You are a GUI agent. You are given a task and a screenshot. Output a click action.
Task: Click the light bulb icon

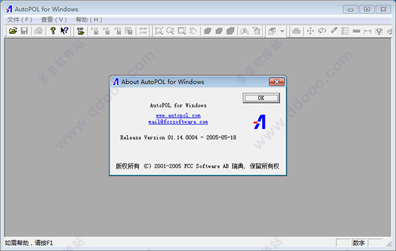pyautogui.click(x=379, y=31)
